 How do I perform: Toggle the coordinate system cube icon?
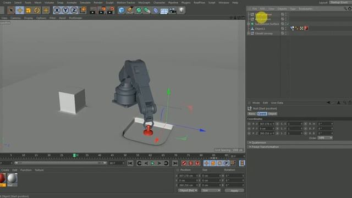(x=83, y=10)
